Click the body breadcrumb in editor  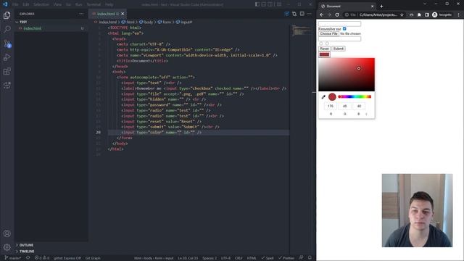point(146,22)
